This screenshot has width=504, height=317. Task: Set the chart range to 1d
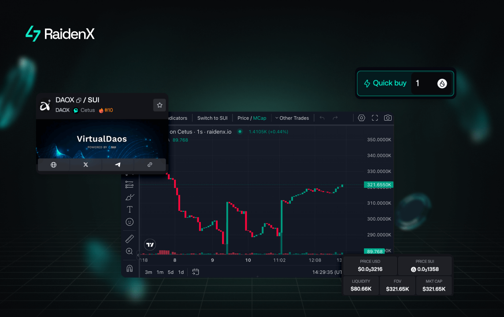(181, 272)
